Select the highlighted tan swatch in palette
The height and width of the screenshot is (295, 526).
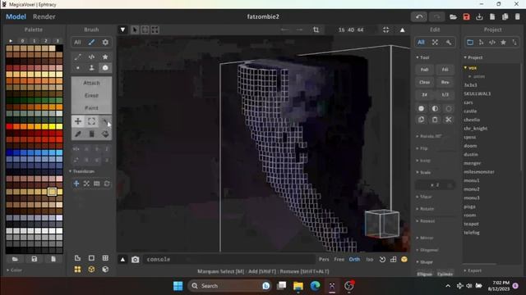click(52, 192)
